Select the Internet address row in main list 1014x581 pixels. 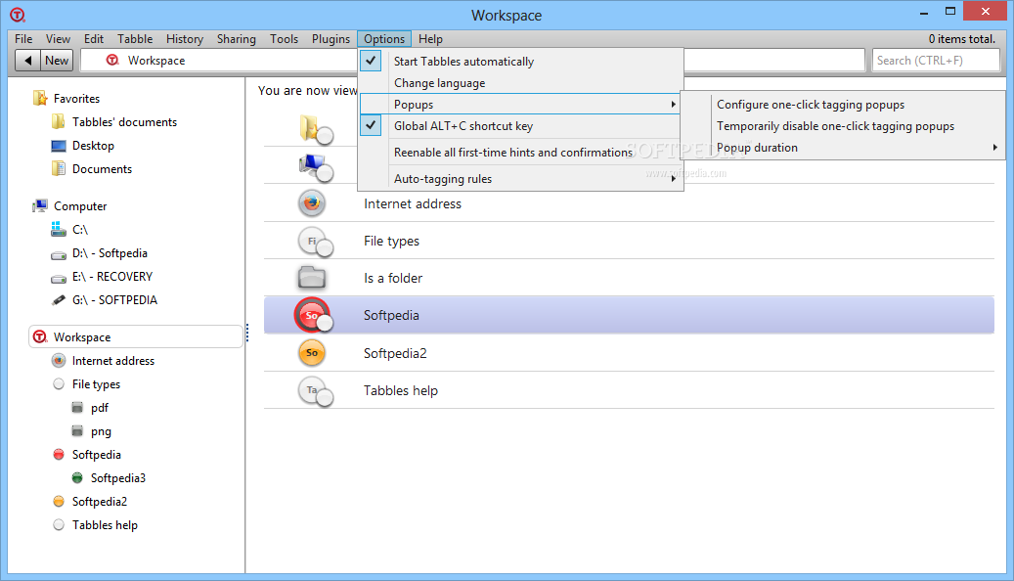(x=629, y=203)
